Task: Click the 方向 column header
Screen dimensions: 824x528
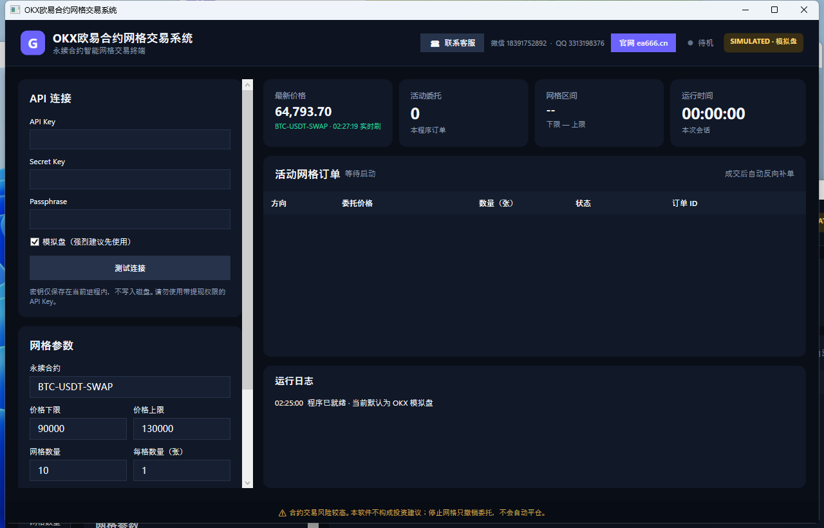Action: [x=279, y=203]
